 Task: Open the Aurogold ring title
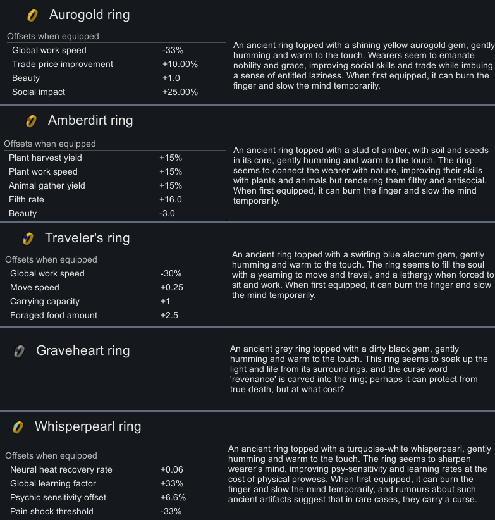tap(90, 15)
